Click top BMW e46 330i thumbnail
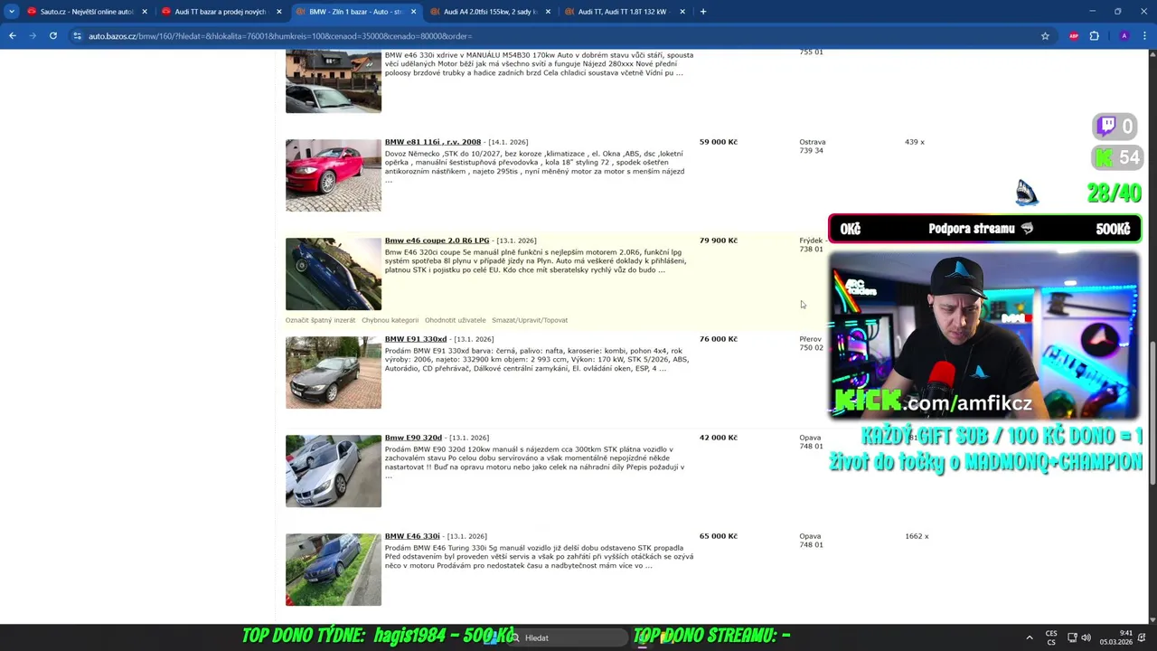 [x=334, y=81]
